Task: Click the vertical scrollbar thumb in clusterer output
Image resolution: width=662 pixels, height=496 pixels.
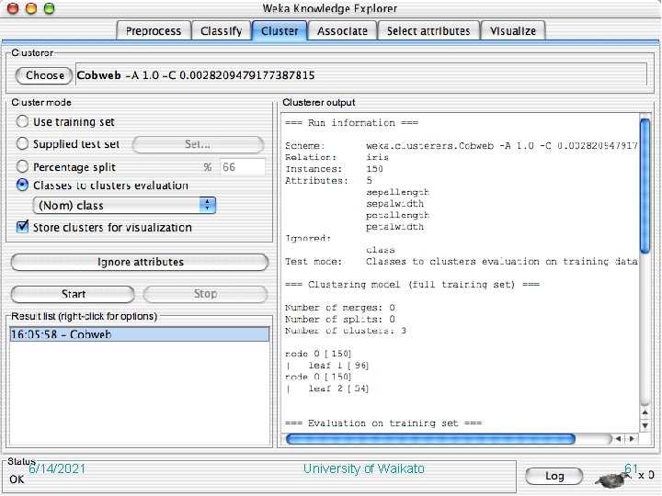Action: 645,186
